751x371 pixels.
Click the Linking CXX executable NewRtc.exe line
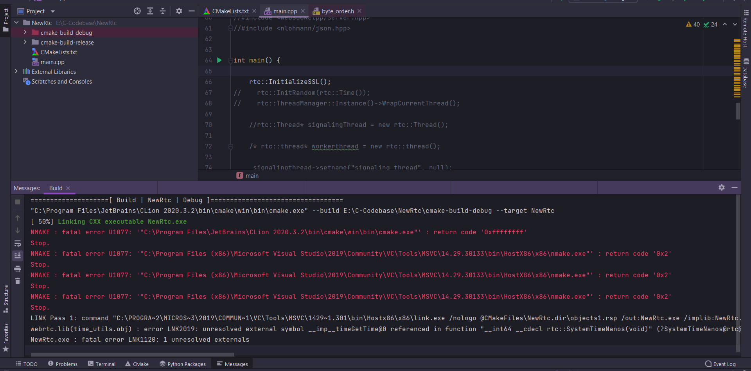(122, 221)
